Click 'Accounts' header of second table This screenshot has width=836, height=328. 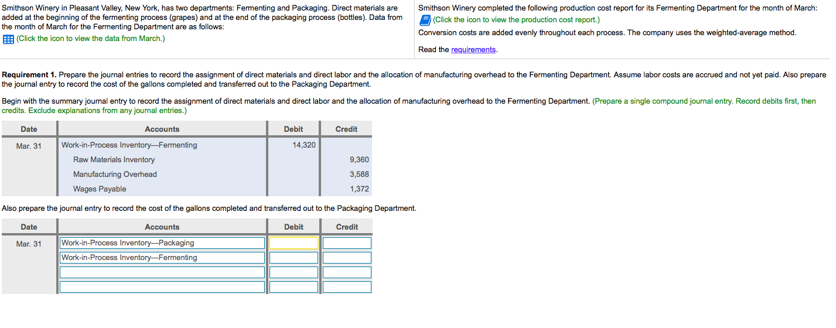[162, 227]
